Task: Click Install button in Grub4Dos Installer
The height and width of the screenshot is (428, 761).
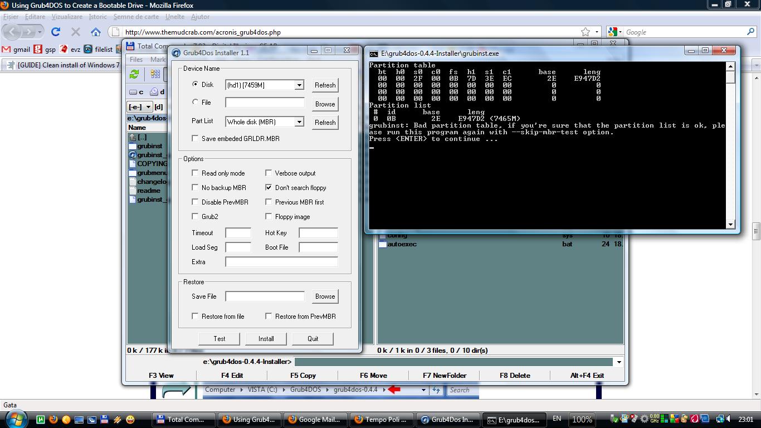Action: pos(266,338)
